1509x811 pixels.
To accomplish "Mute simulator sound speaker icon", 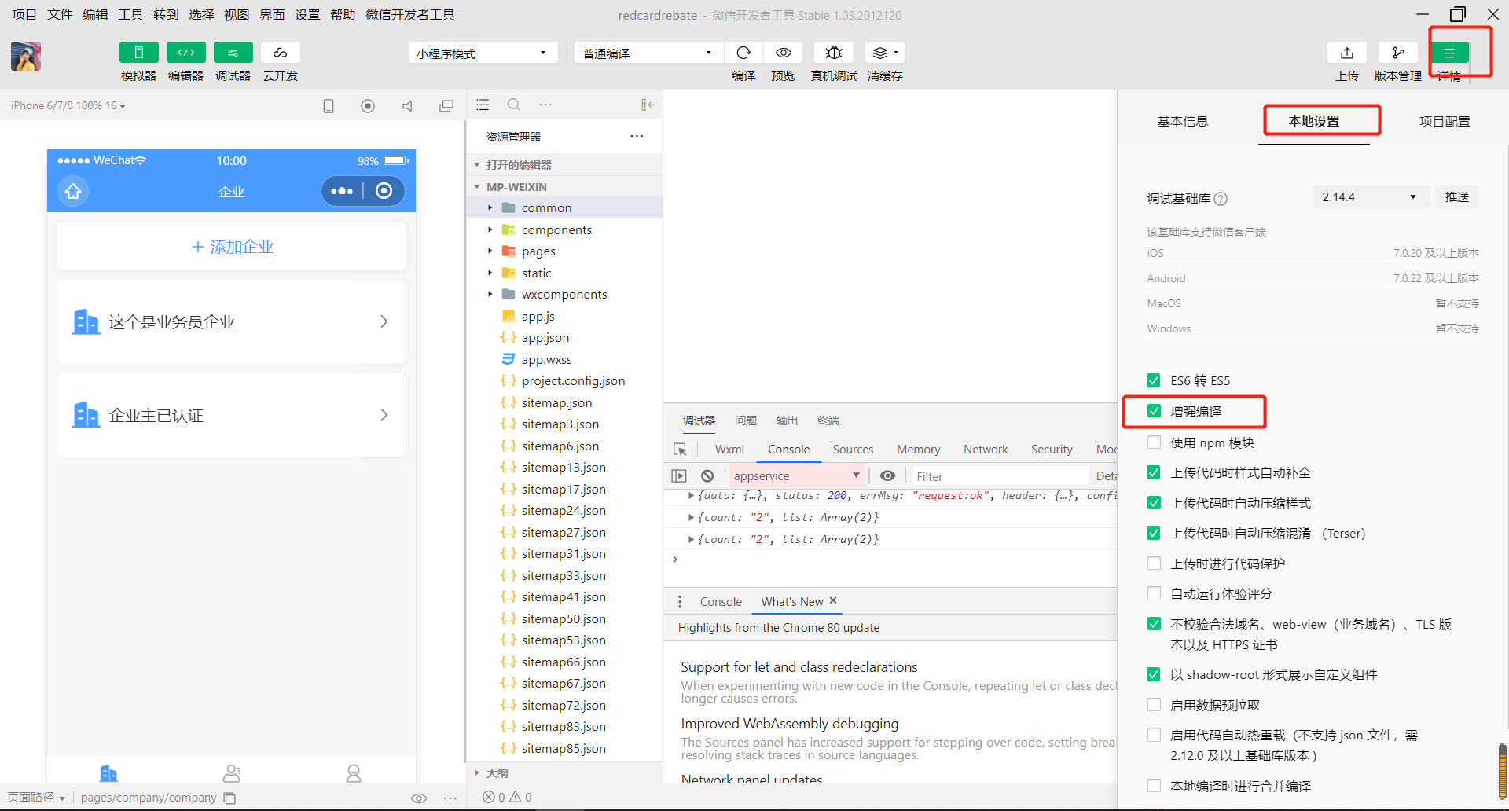I will 407,105.
